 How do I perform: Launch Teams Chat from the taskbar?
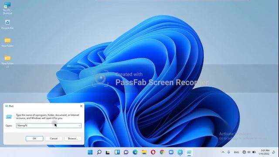(126, 152)
